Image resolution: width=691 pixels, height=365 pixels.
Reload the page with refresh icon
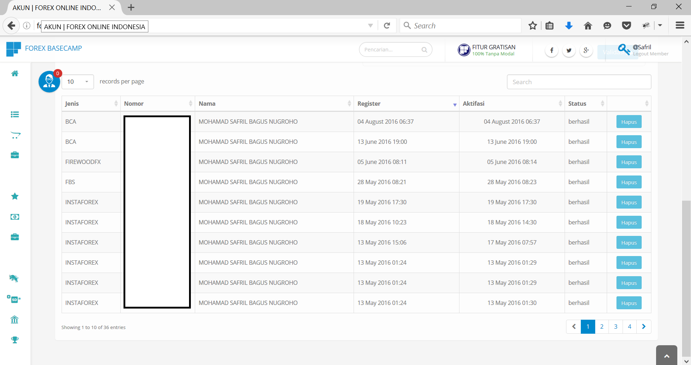(387, 26)
